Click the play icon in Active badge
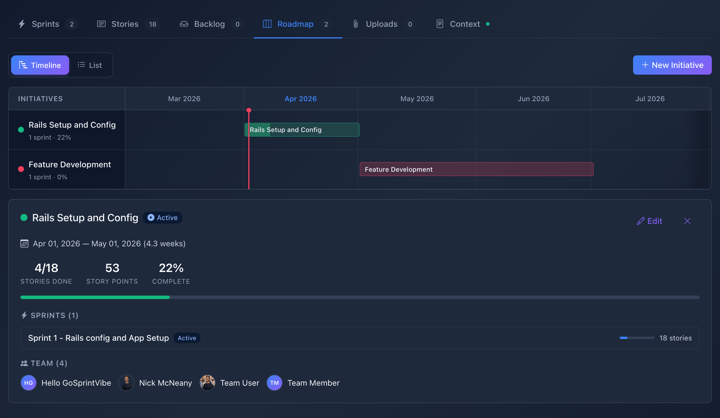Screen dimensions: 720x418 click(151, 218)
